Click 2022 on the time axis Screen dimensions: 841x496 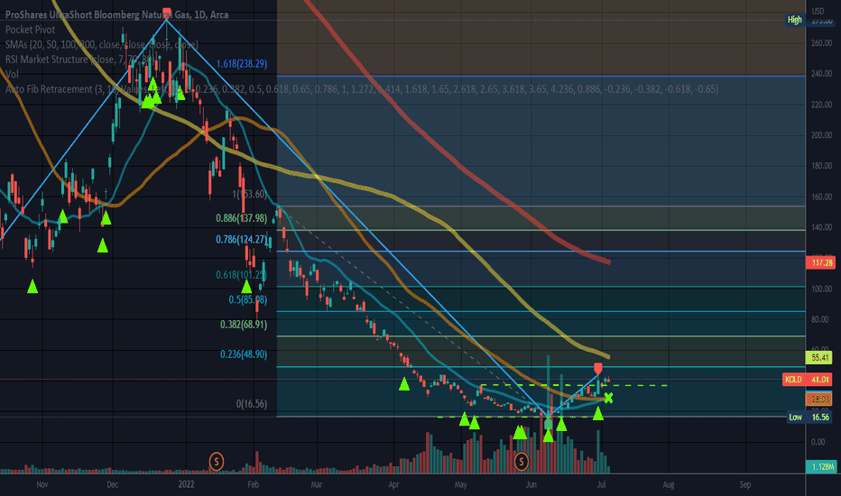[x=186, y=485]
